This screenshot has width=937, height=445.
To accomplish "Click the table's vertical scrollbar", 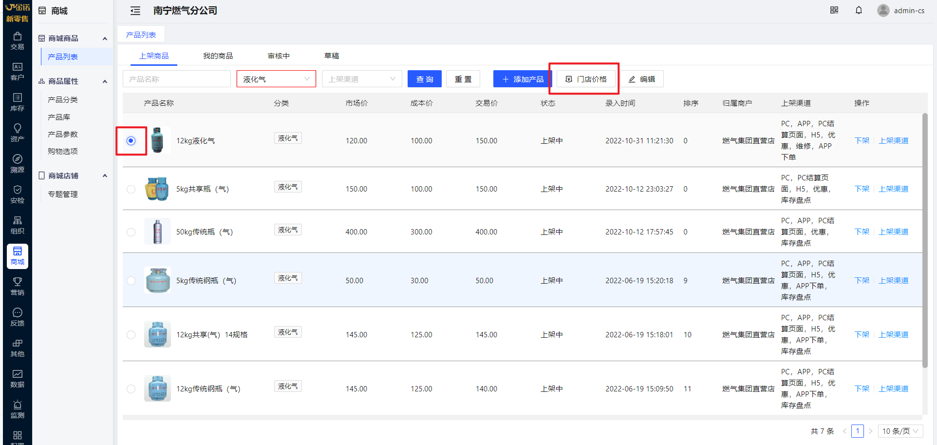I will tap(925, 240).
